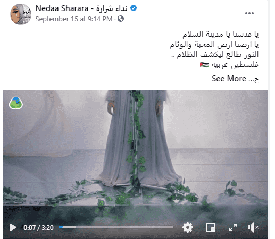
Task: Expand video to fullscreen
Action: point(233,227)
